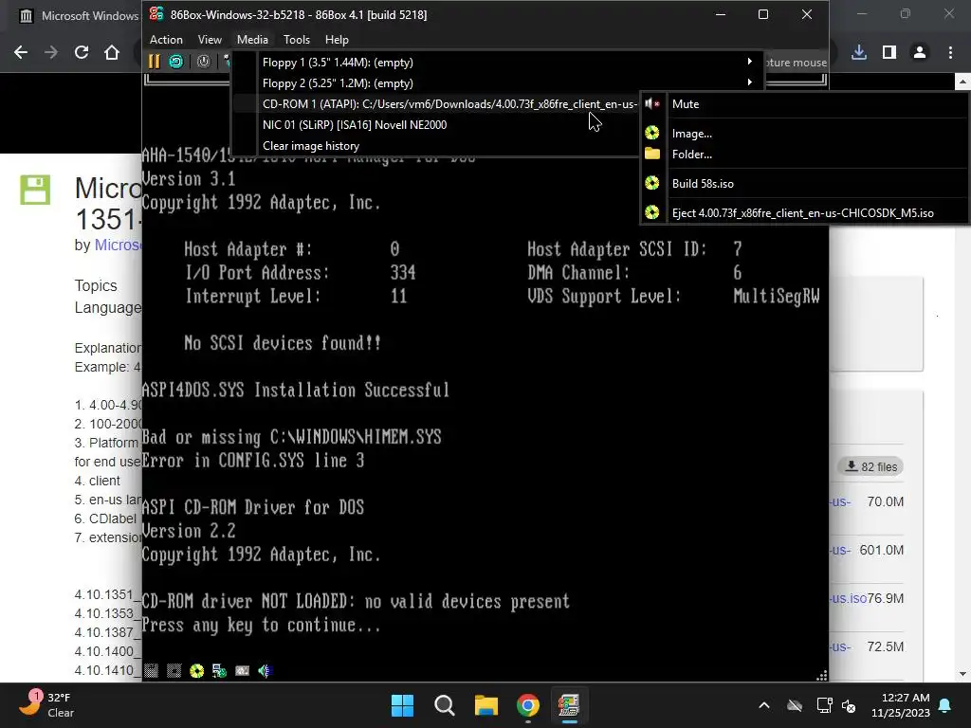Image resolution: width=971 pixels, height=728 pixels.
Task: Open Chrome from taskbar
Action: point(527,705)
